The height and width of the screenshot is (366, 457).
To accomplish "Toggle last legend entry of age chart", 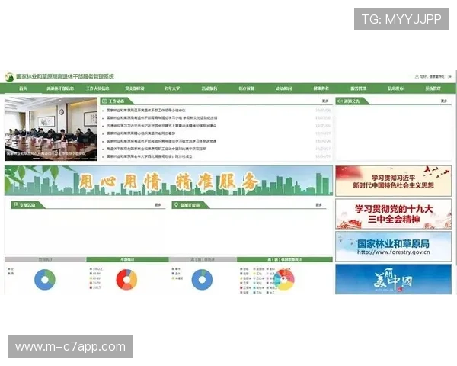I will (95, 287).
